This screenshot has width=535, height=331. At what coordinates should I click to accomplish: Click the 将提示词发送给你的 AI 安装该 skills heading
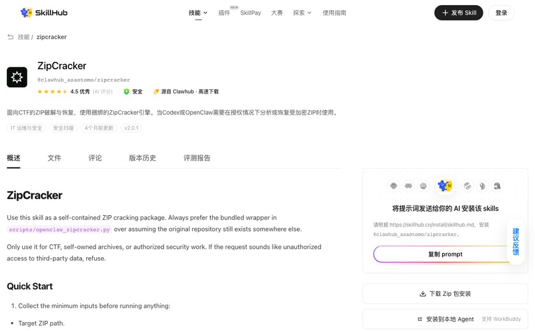[445, 208]
